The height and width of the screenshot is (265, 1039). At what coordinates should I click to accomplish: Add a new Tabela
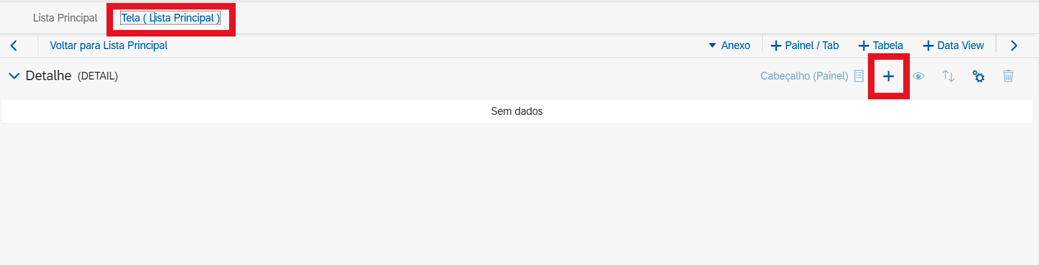[880, 45]
